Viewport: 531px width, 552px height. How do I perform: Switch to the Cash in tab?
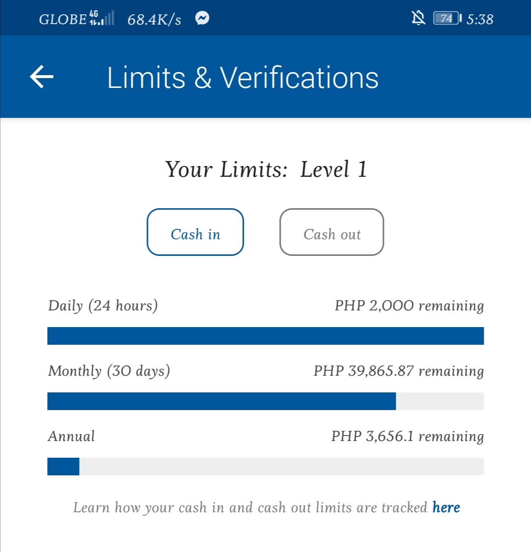(195, 232)
